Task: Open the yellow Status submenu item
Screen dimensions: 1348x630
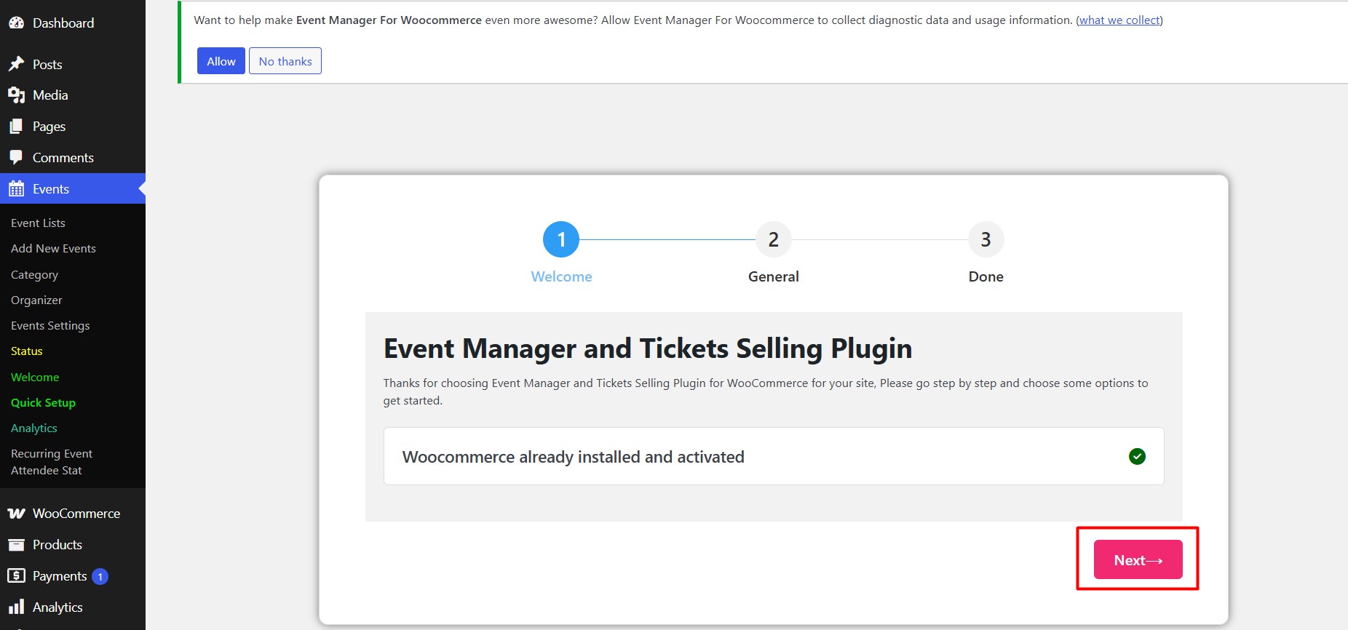Action: (x=27, y=351)
